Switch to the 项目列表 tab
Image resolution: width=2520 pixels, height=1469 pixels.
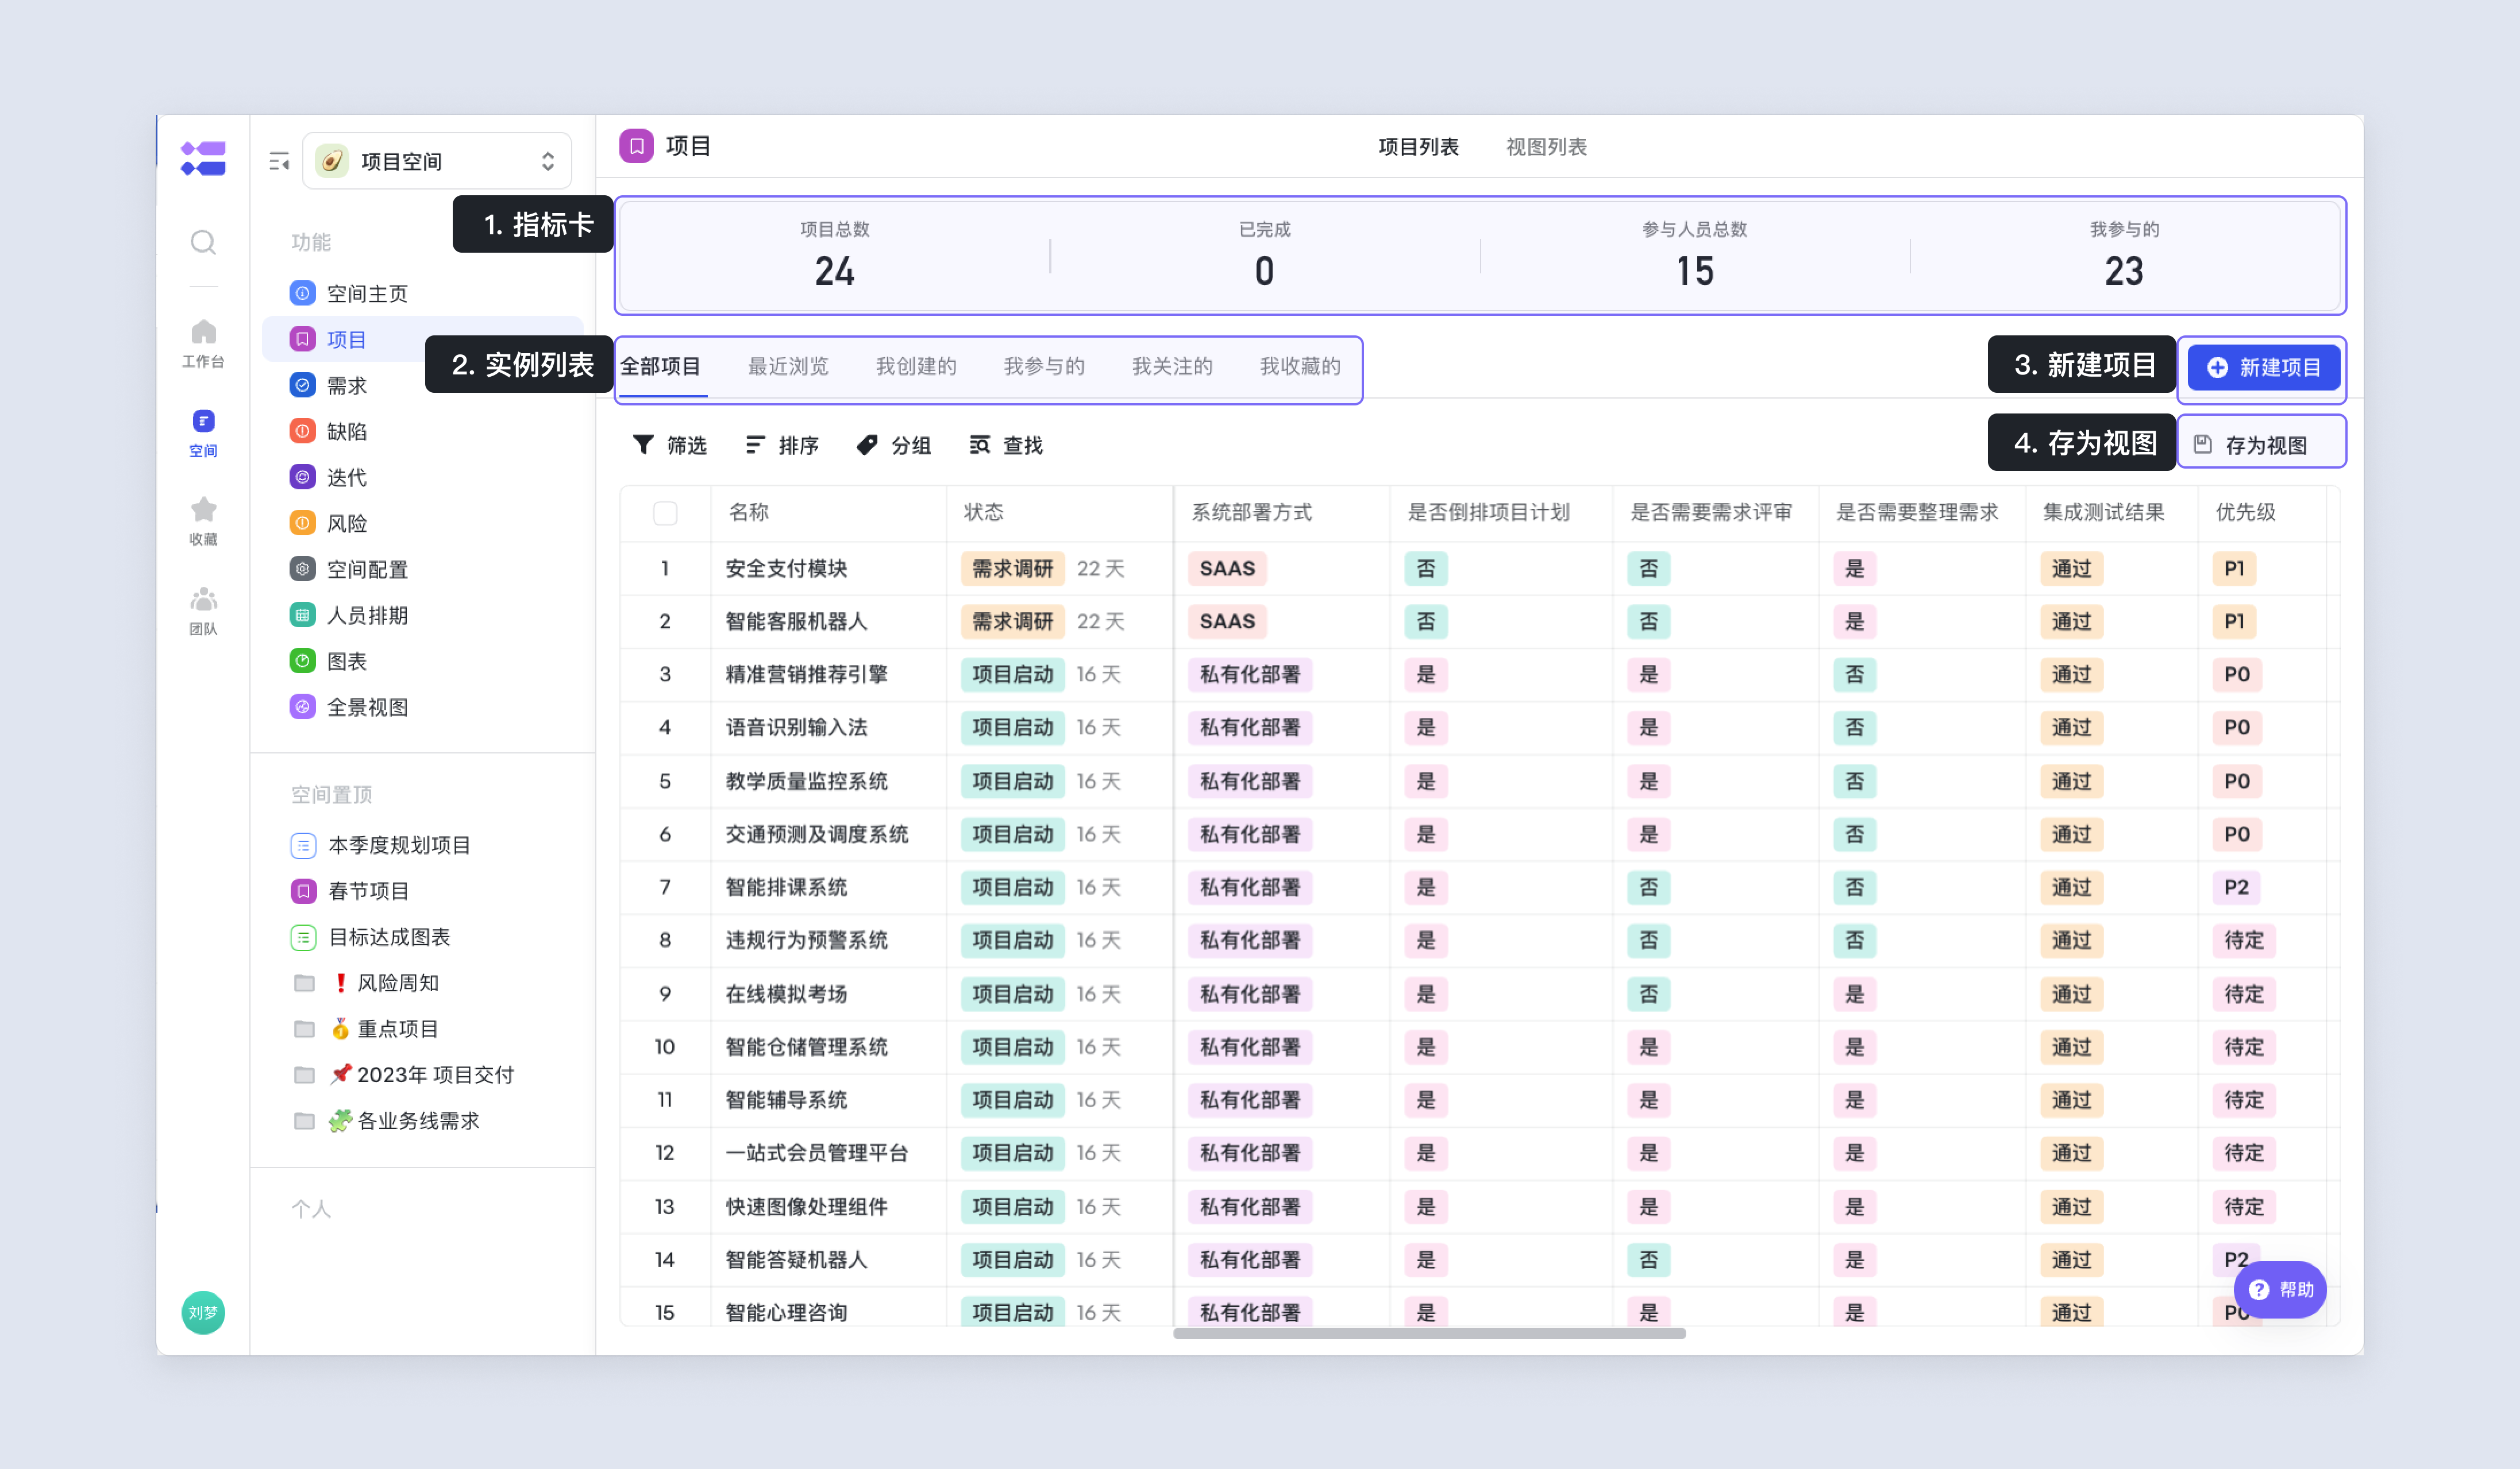(1418, 147)
